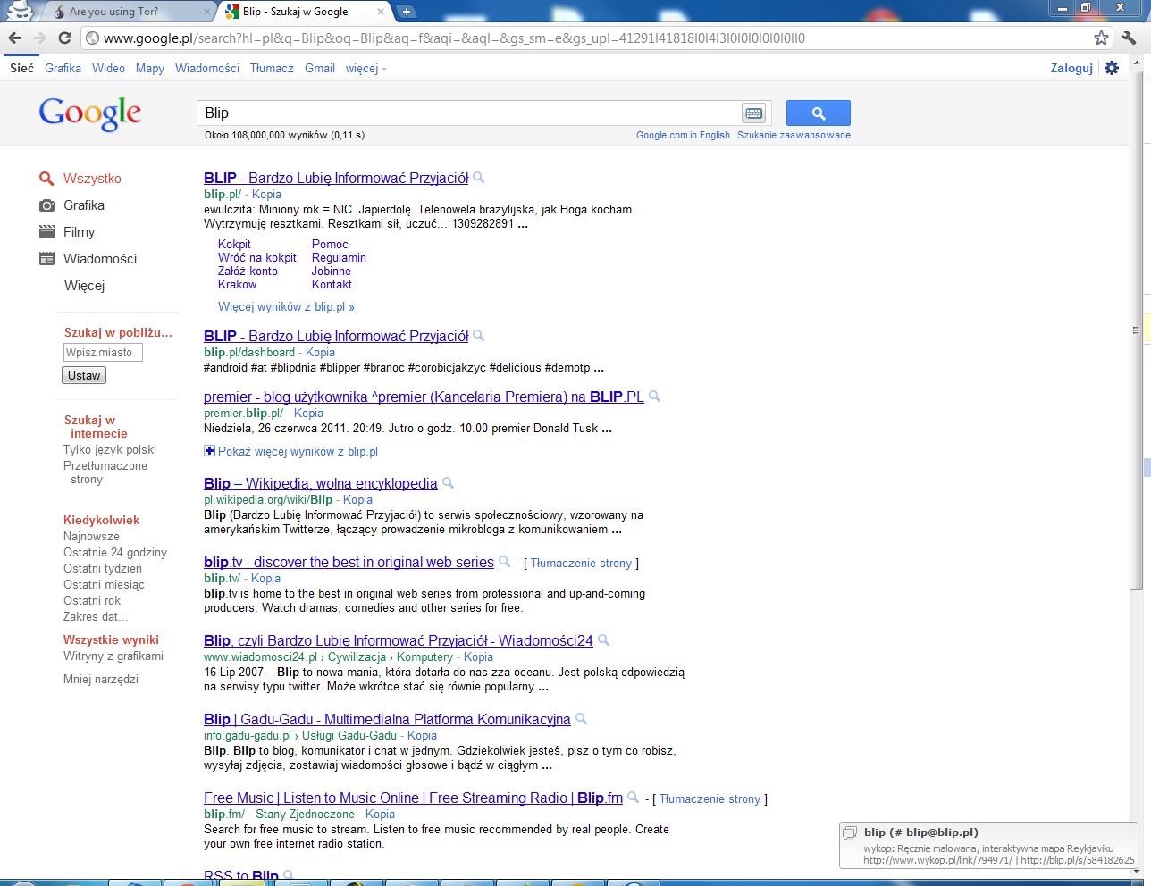
Task: Click the browser forward arrow
Action: [x=39, y=38]
